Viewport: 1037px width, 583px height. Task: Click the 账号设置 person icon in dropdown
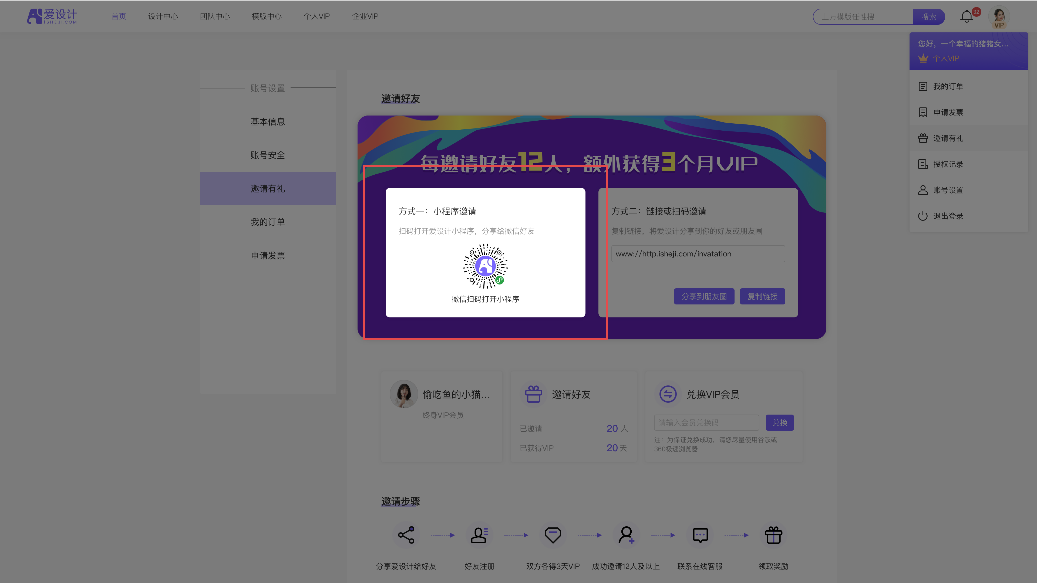pos(923,190)
